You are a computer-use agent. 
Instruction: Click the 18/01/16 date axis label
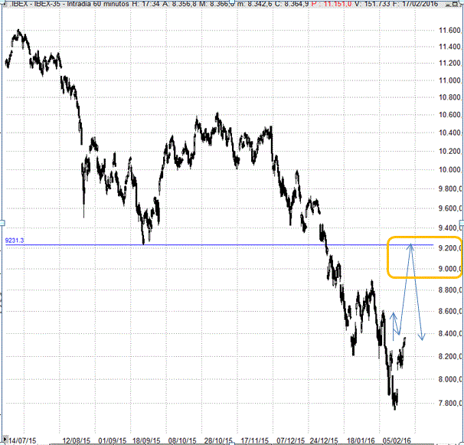(x=361, y=440)
